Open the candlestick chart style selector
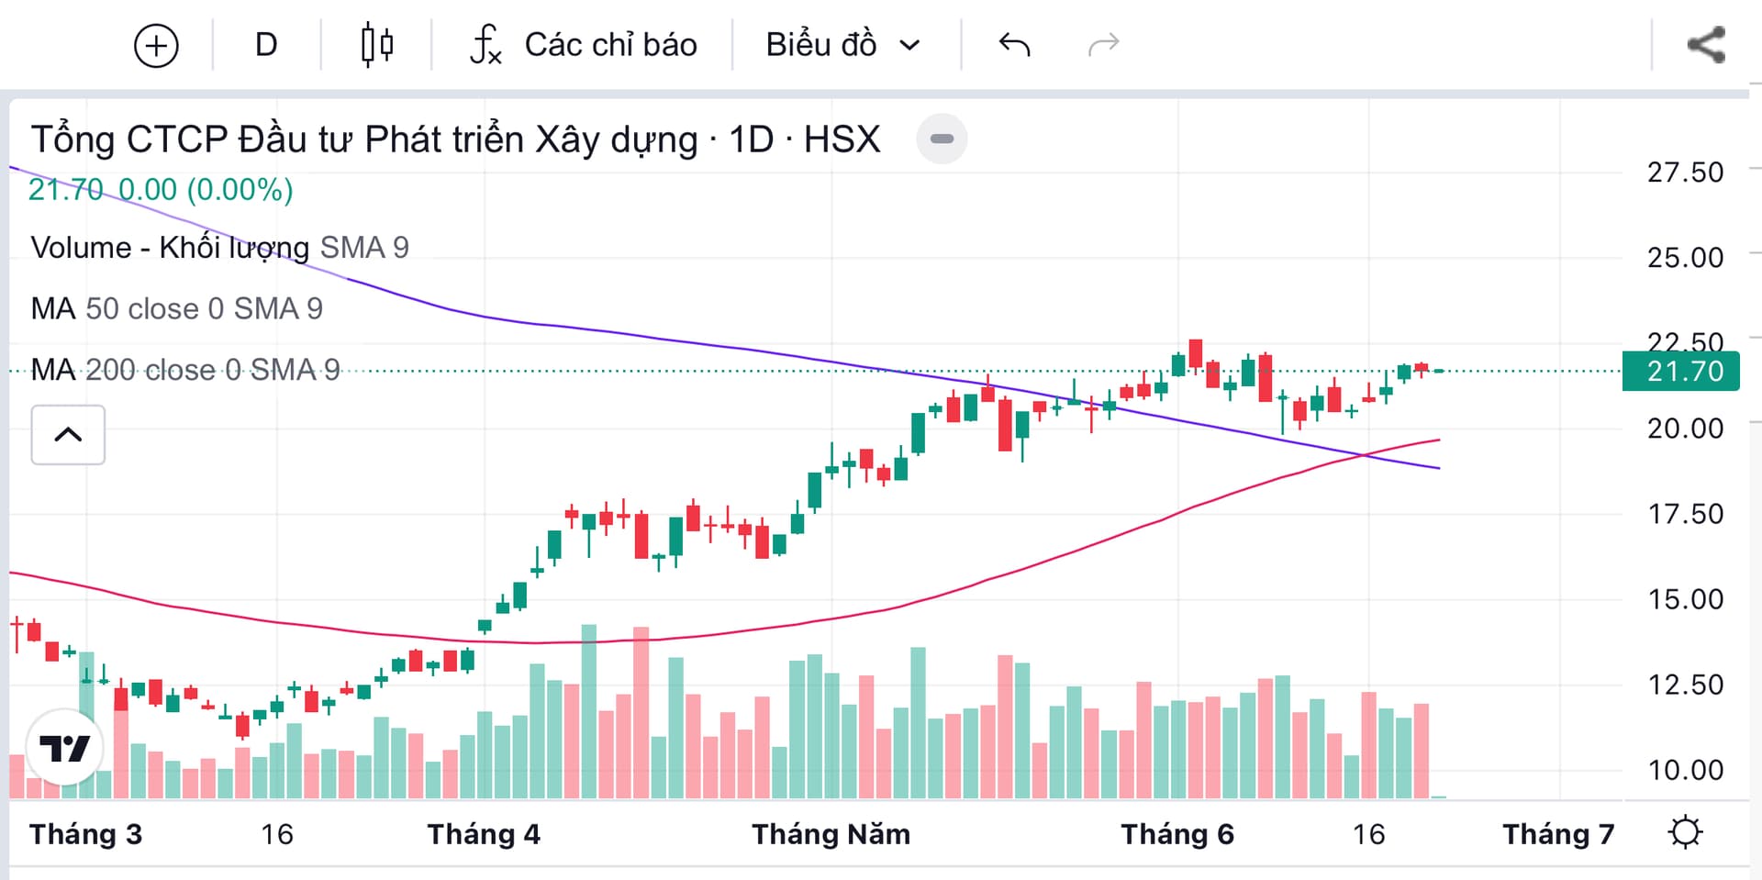Image resolution: width=1762 pixels, height=880 pixels. click(x=376, y=45)
